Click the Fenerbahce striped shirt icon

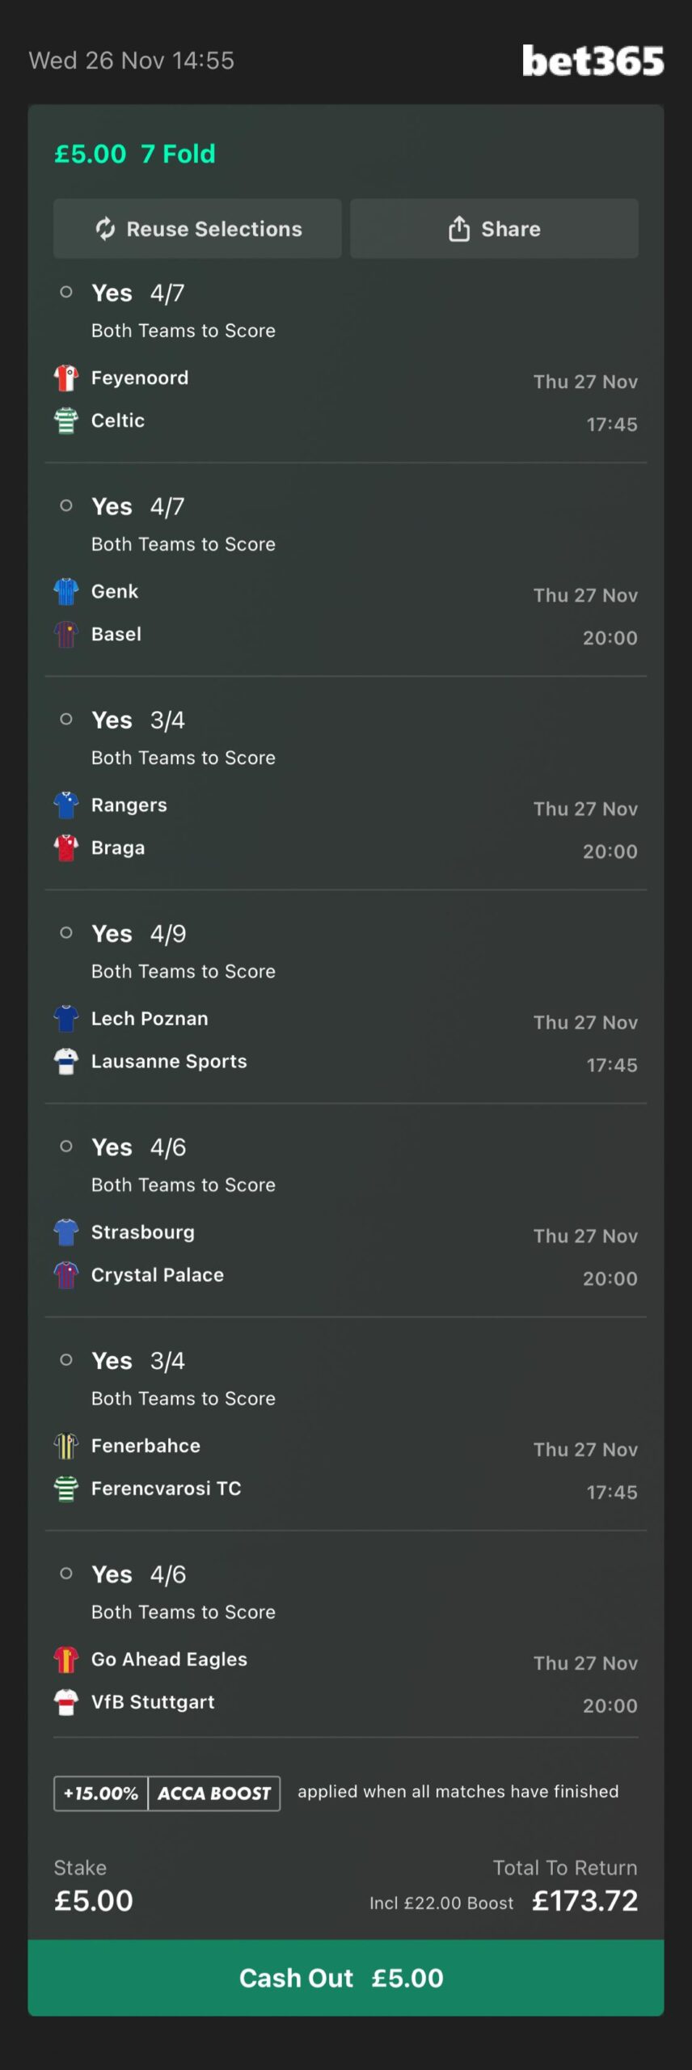[66, 1445]
